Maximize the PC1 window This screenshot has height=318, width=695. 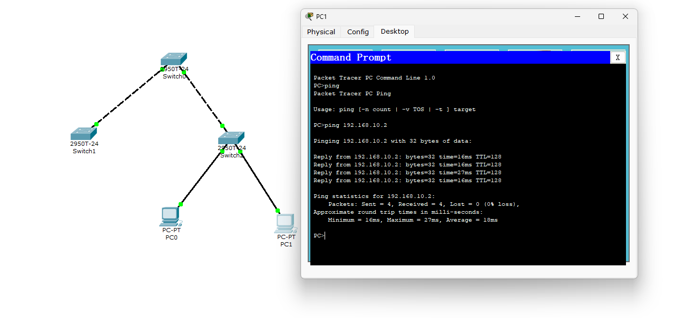[x=601, y=16]
